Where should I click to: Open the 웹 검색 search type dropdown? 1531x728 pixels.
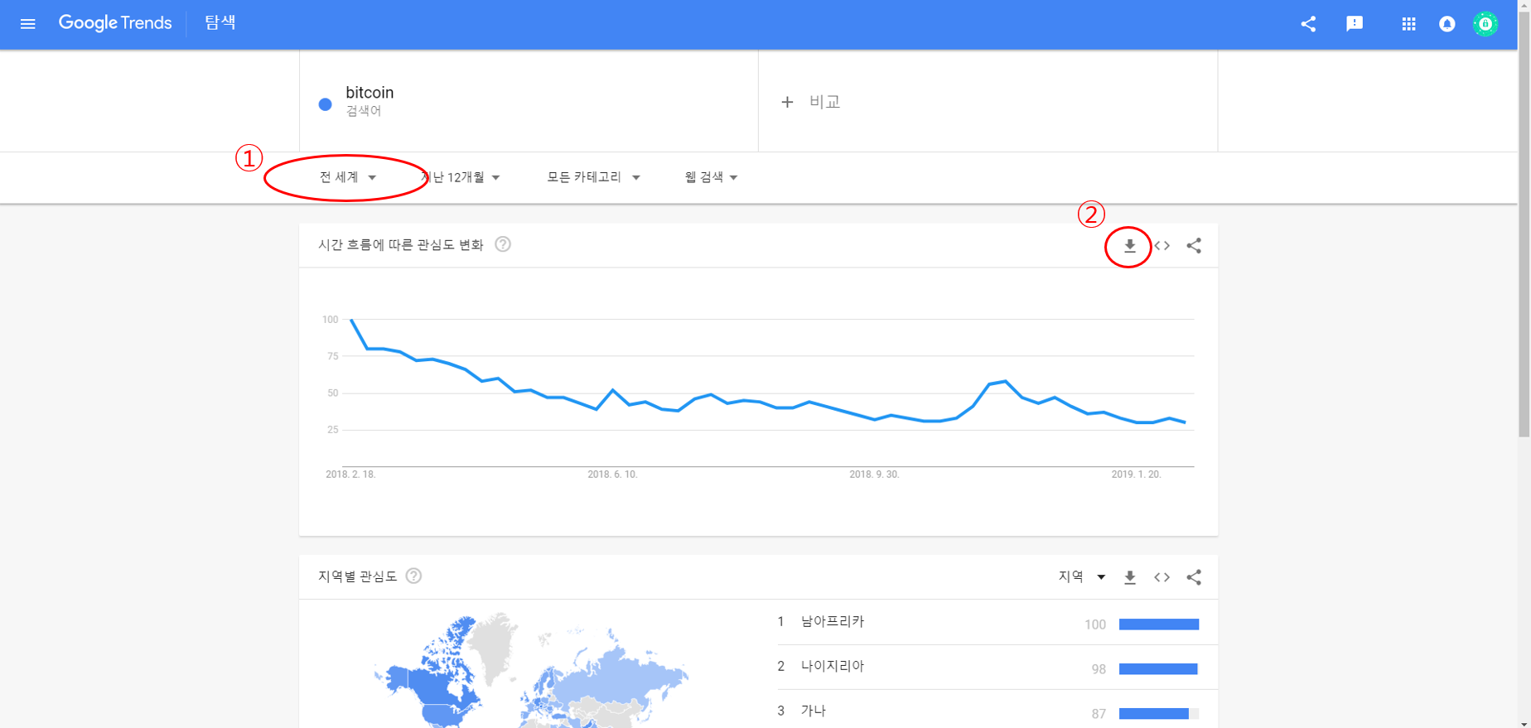click(711, 177)
